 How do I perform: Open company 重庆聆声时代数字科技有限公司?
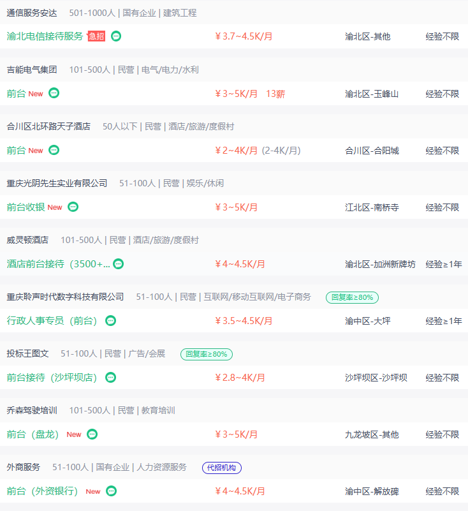pyautogui.click(x=65, y=297)
